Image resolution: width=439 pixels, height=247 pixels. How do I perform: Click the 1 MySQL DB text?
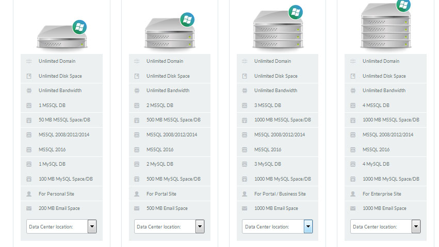click(52, 164)
